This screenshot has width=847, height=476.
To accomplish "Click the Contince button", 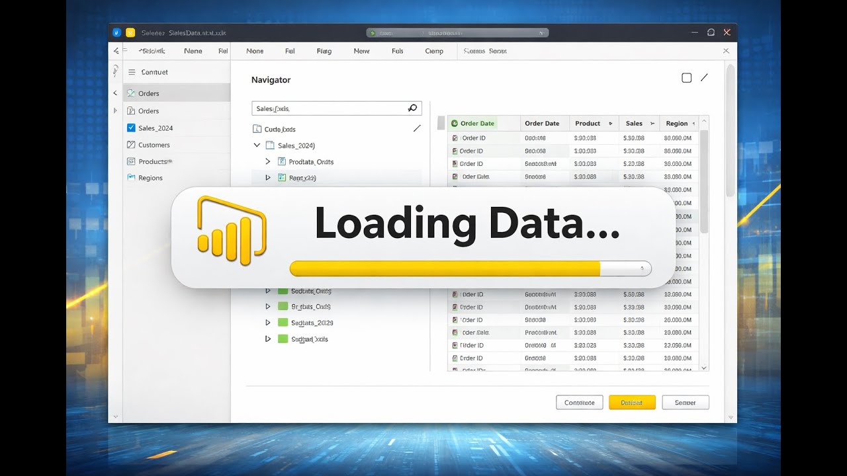I will click(x=580, y=402).
